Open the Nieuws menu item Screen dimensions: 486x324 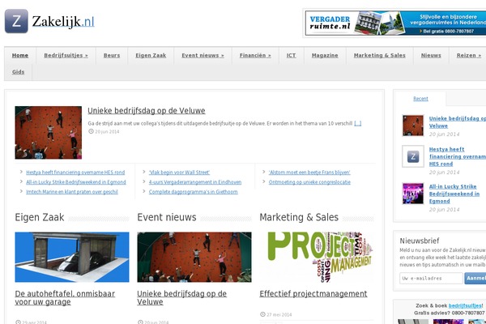coord(431,56)
